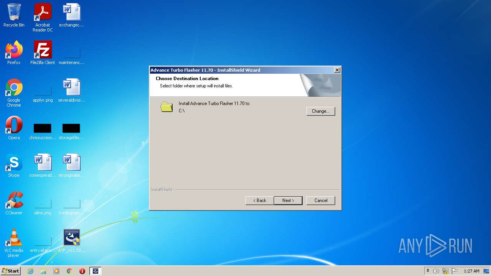Select storagefilm... black thumbnail file
This screenshot has width=491, height=276.
(x=71, y=131)
